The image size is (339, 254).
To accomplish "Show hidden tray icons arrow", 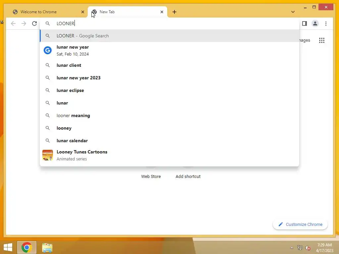I will pyautogui.click(x=292, y=248).
